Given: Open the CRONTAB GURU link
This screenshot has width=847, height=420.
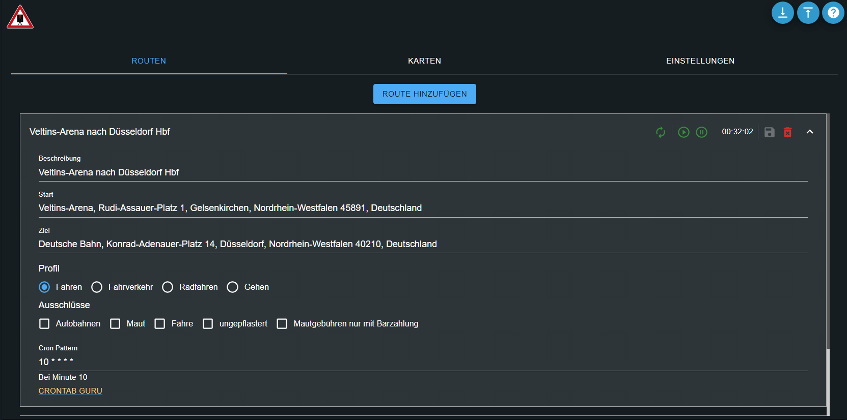Looking at the screenshot, I should (x=70, y=391).
